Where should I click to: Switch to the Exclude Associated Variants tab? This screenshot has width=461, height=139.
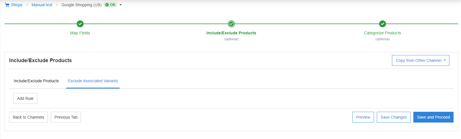pos(93,81)
